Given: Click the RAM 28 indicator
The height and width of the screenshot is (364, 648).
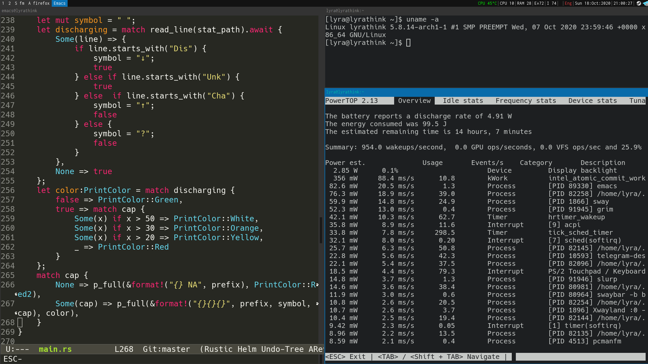Looking at the screenshot, I should (524, 3).
